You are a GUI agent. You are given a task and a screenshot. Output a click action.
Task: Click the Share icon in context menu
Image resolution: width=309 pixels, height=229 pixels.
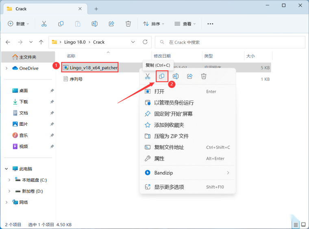189,76
